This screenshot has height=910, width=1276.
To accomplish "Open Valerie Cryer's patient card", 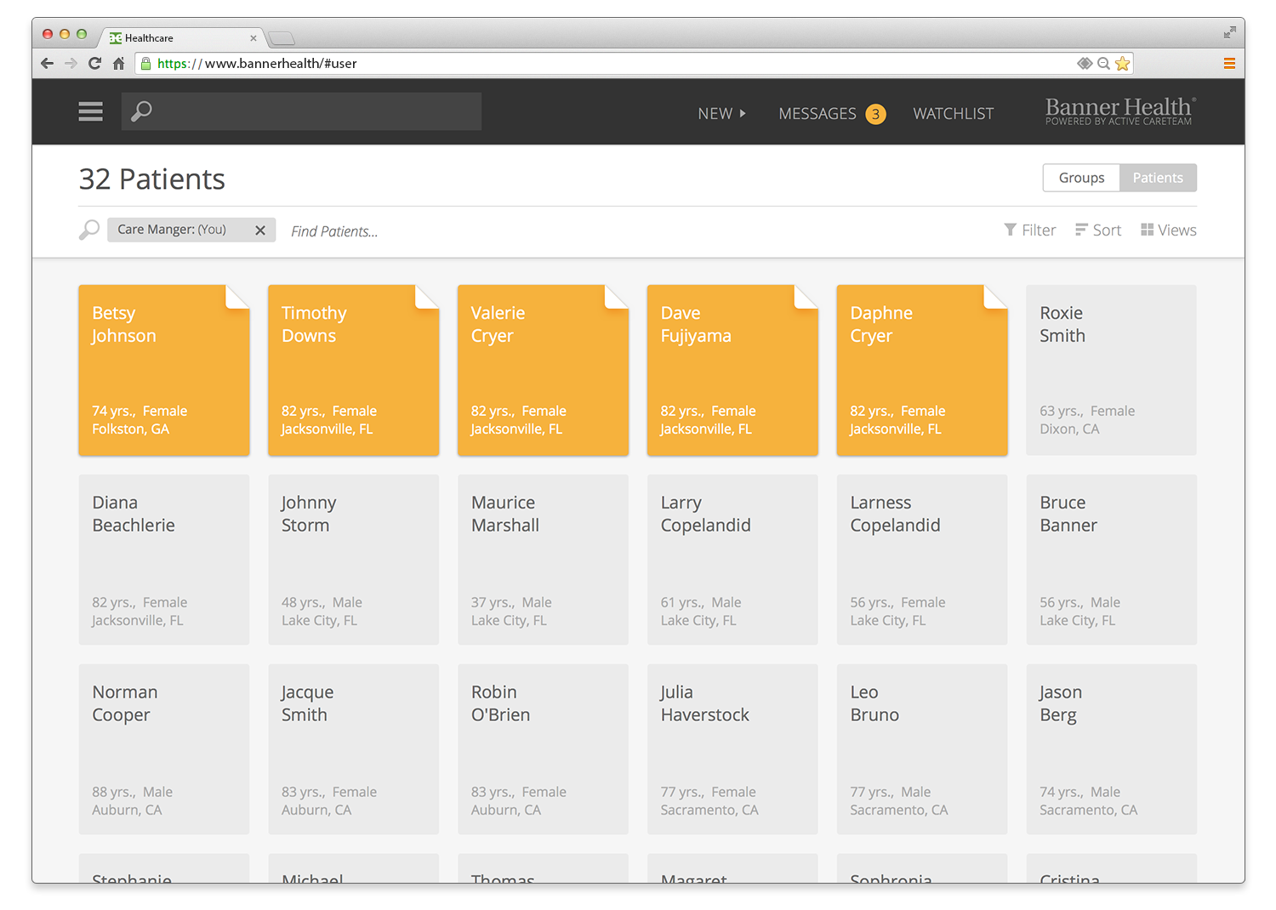I will tap(543, 370).
